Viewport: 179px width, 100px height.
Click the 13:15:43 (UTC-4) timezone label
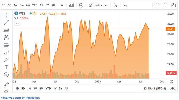tap(155, 88)
